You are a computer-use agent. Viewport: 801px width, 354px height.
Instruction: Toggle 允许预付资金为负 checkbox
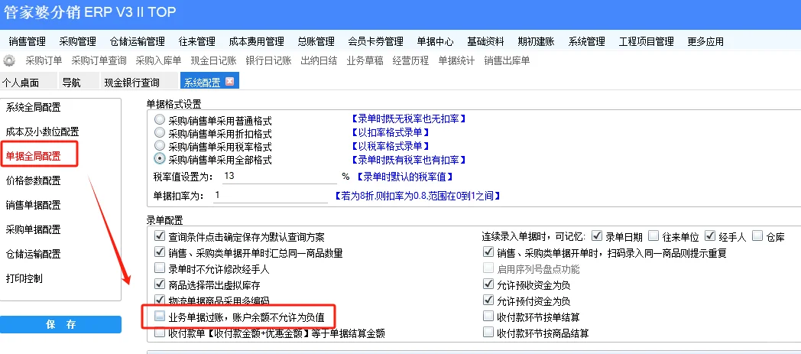[488, 300]
